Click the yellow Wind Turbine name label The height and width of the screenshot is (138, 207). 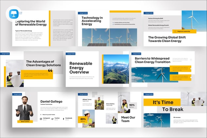tap(25, 122)
